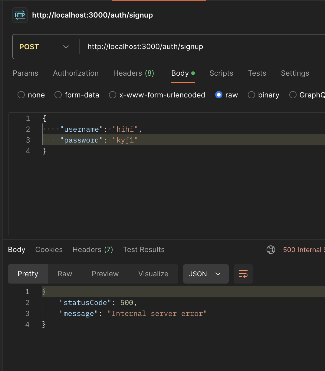Click the globe network icon beside status
The height and width of the screenshot is (371, 325).
click(271, 250)
